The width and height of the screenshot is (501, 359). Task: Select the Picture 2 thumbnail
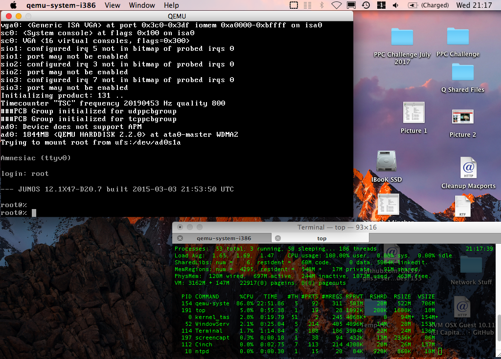[463, 117]
